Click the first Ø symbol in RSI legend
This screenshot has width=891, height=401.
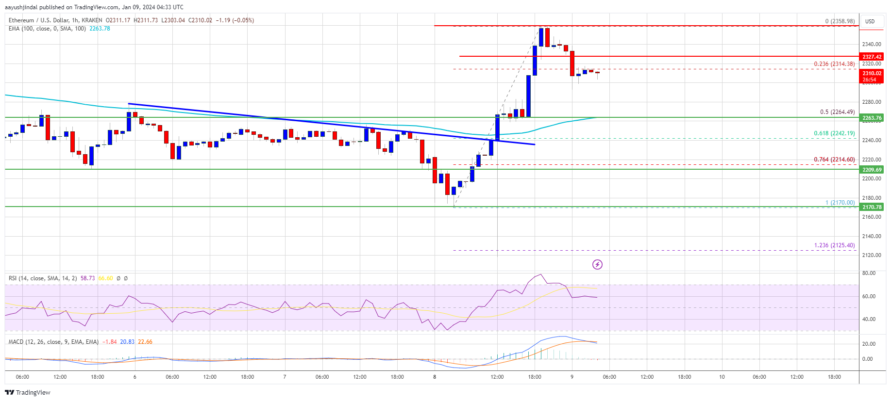click(118, 278)
